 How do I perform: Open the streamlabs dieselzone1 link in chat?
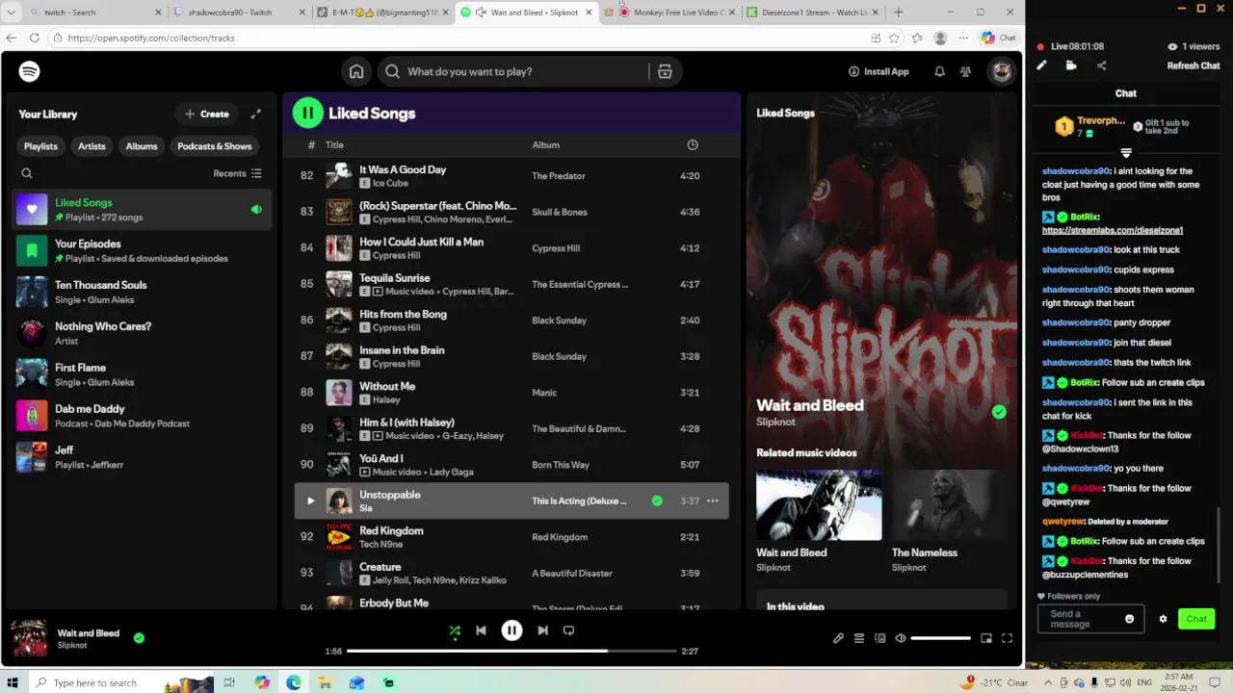(x=1113, y=230)
